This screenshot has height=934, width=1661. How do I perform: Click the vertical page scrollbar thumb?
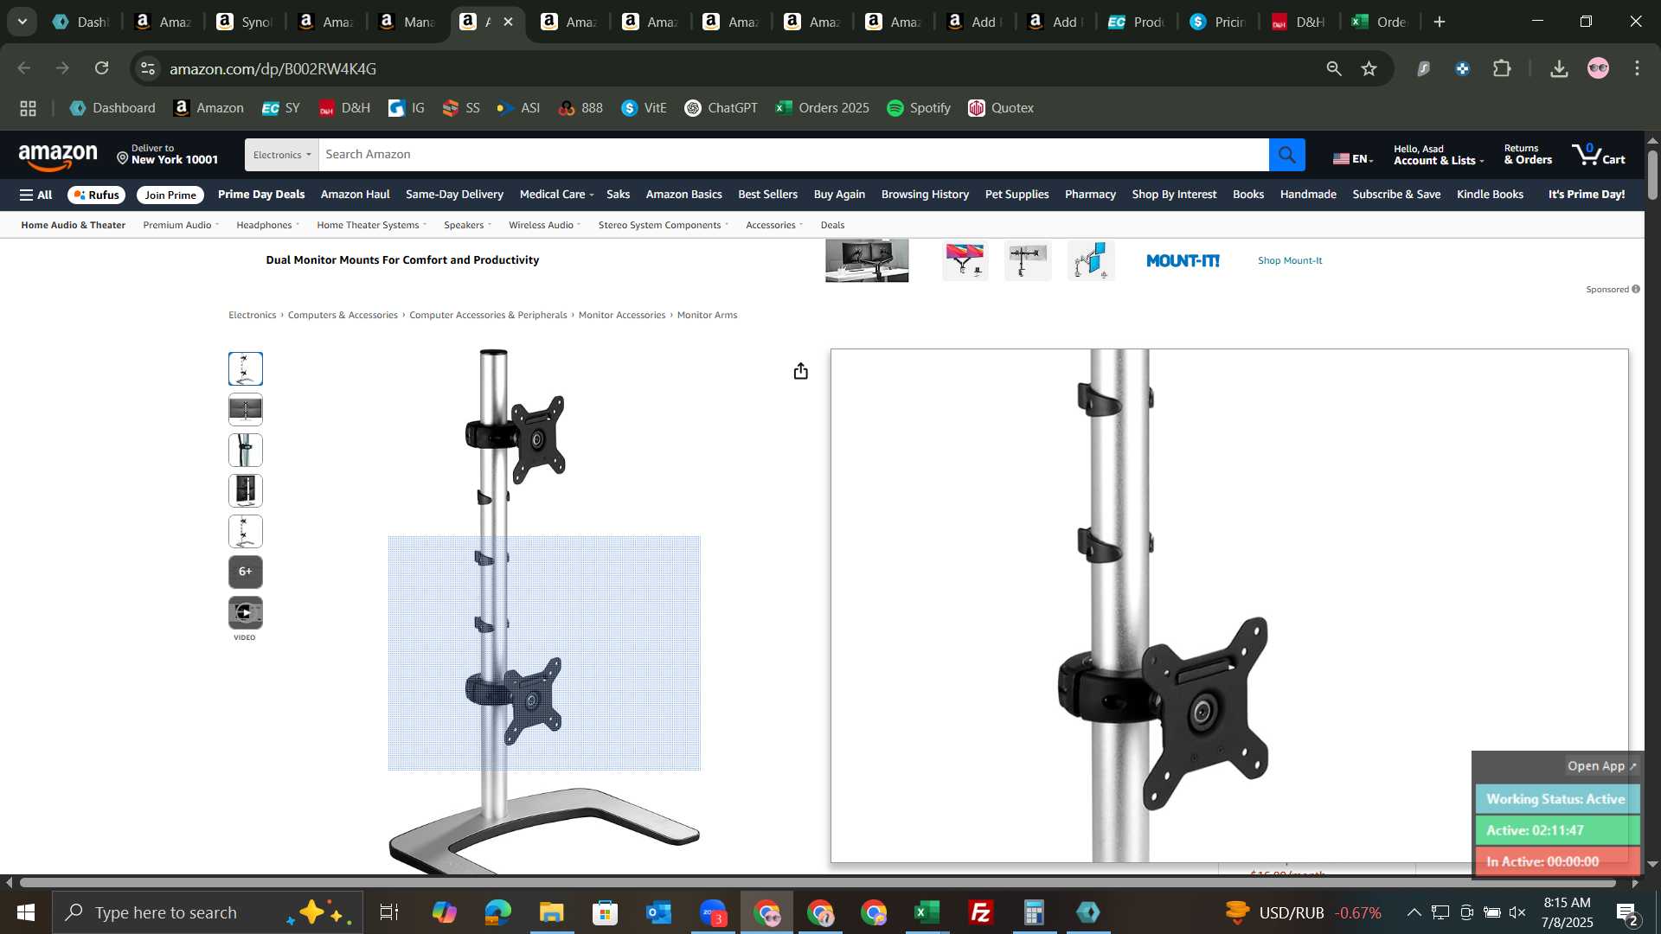[1652, 175]
